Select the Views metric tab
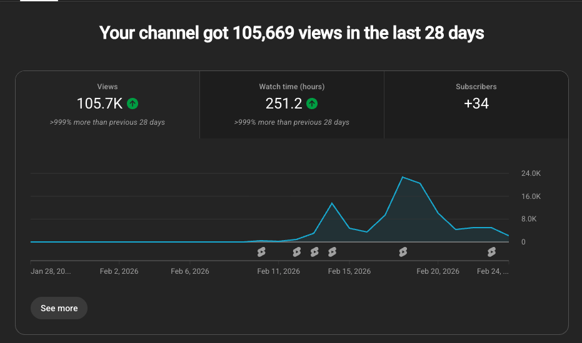Screen dimensions: 582x343 (108, 105)
